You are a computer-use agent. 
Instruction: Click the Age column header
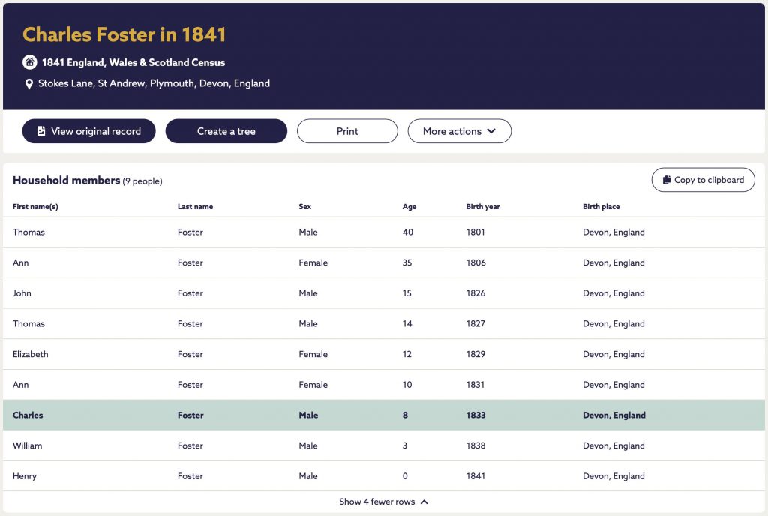click(x=409, y=206)
